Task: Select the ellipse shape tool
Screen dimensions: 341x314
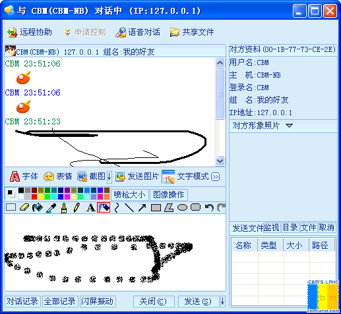Action: (x=182, y=207)
